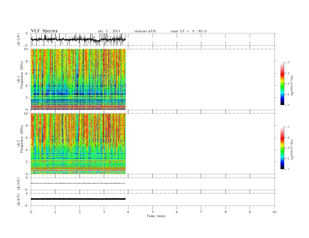Viewport: 309px width, 238px height.
Task: Click the "5" tick of ch.1(V) axis
Action: [27, 33]
